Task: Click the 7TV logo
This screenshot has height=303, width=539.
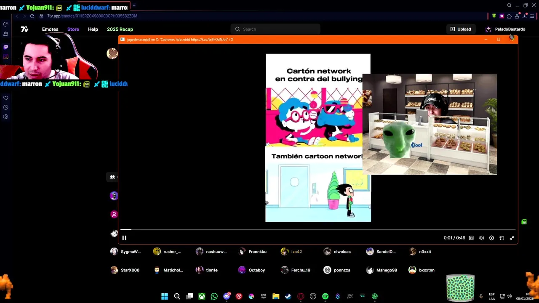Action: (24, 29)
